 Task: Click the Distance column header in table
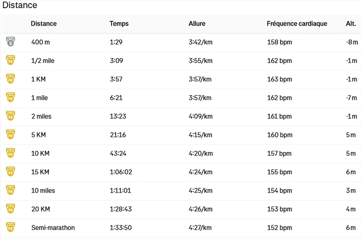click(44, 24)
